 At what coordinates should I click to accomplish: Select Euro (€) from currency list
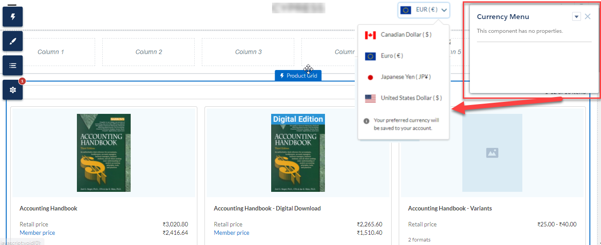pyautogui.click(x=391, y=56)
